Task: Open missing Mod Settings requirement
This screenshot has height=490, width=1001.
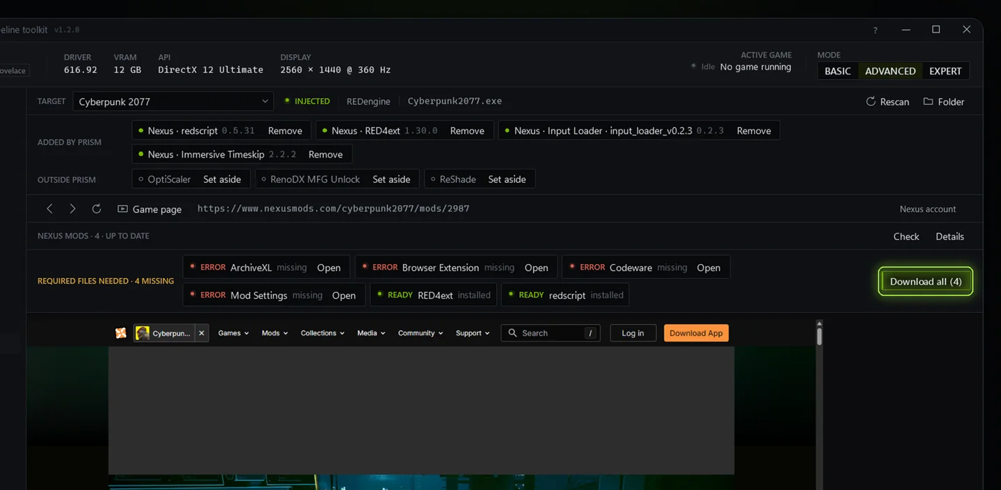Action: 343,295
